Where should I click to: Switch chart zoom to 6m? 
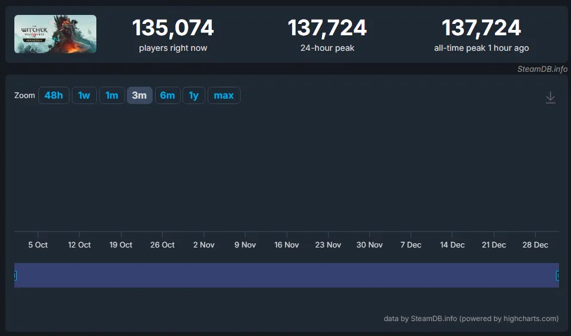[x=168, y=95]
